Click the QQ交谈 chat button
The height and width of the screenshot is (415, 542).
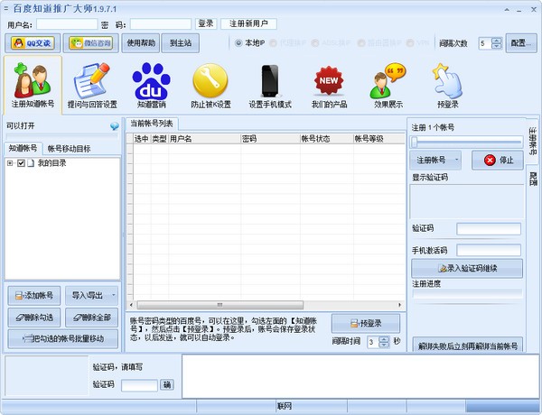[32, 42]
